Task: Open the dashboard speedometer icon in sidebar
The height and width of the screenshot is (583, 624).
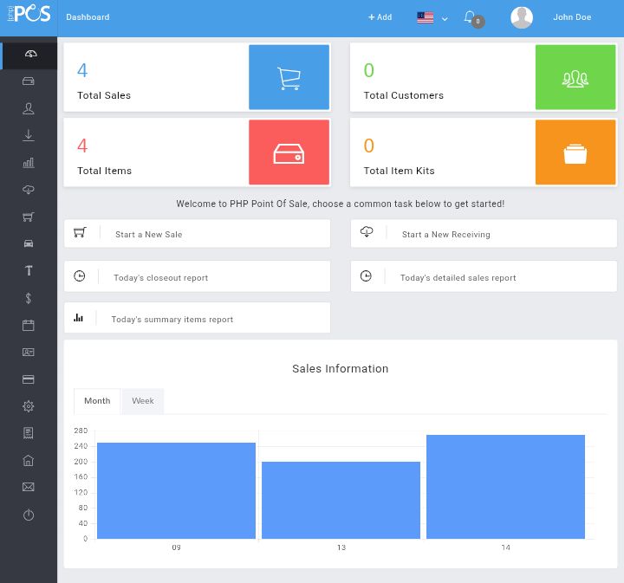Action: pos(30,54)
